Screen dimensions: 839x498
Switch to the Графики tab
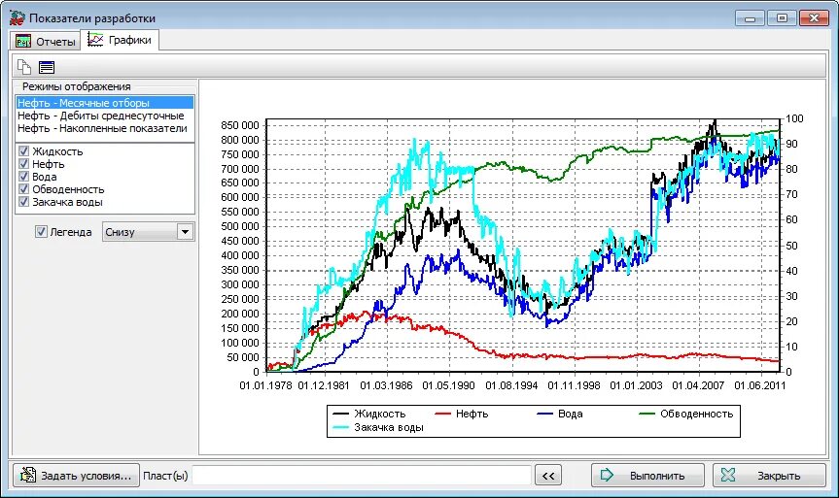point(120,40)
